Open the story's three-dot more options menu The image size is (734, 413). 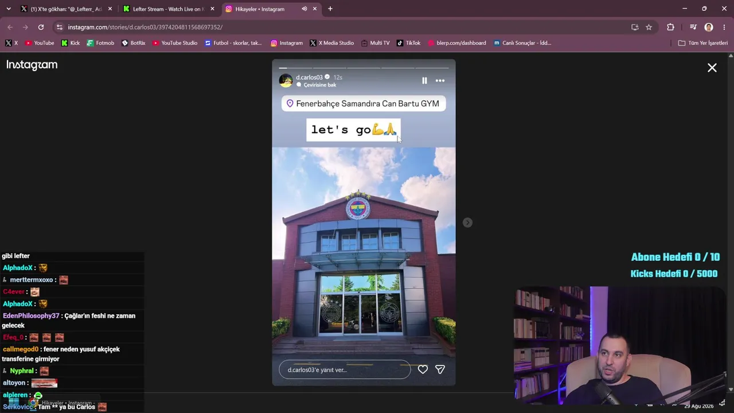[x=440, y=81]
